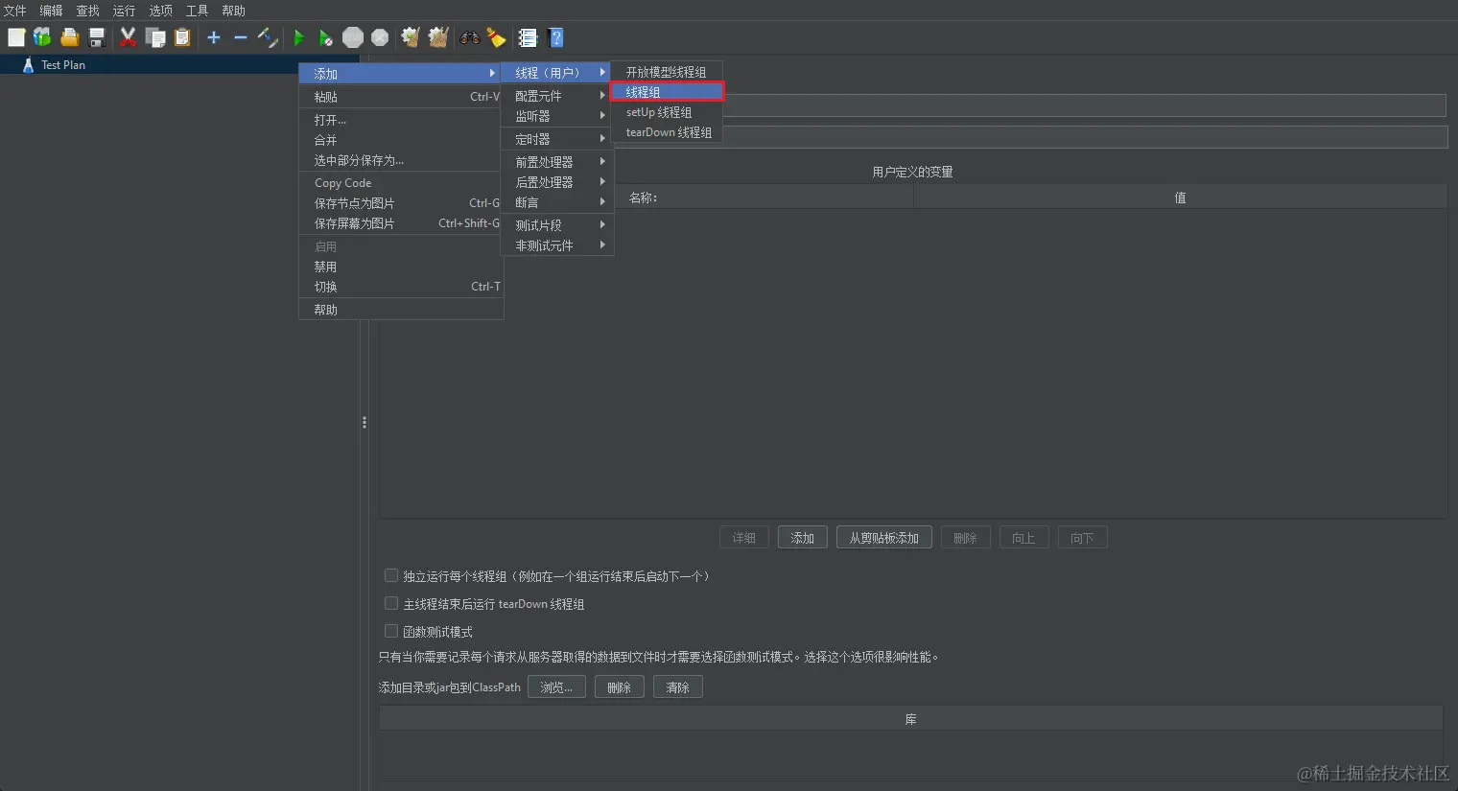Expand the 非测试元件 submenu
This screenshot has width=1458, height=791.
tap(556, 245)
